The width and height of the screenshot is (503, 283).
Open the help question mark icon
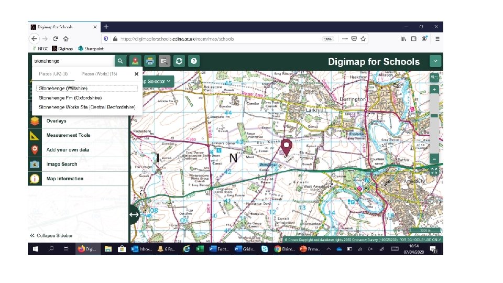[194, 61]
